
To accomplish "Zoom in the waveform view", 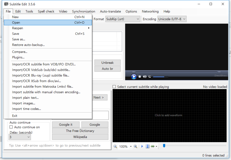I will [135, 146].
